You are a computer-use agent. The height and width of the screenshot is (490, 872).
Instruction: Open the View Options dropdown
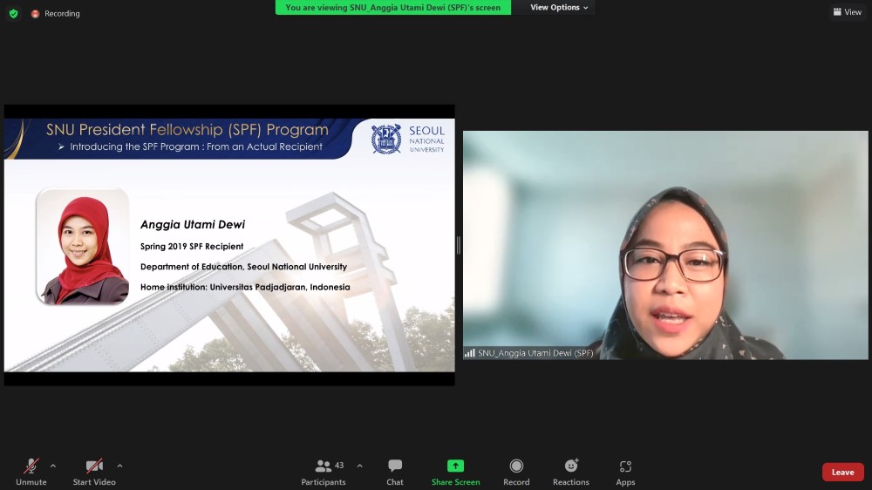[559, 8]
